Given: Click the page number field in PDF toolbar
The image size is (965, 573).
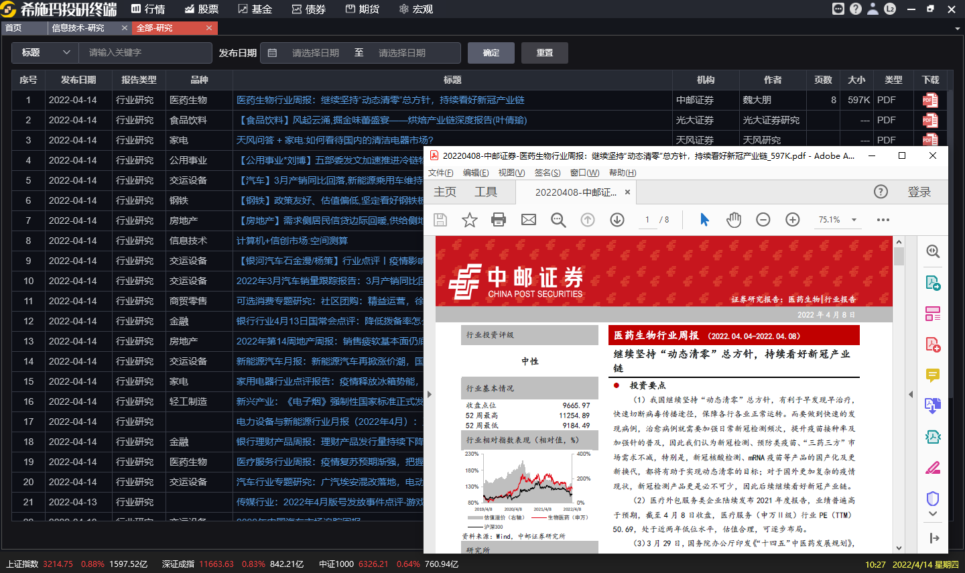Looking at the screenshot, I should click(647, 220).
